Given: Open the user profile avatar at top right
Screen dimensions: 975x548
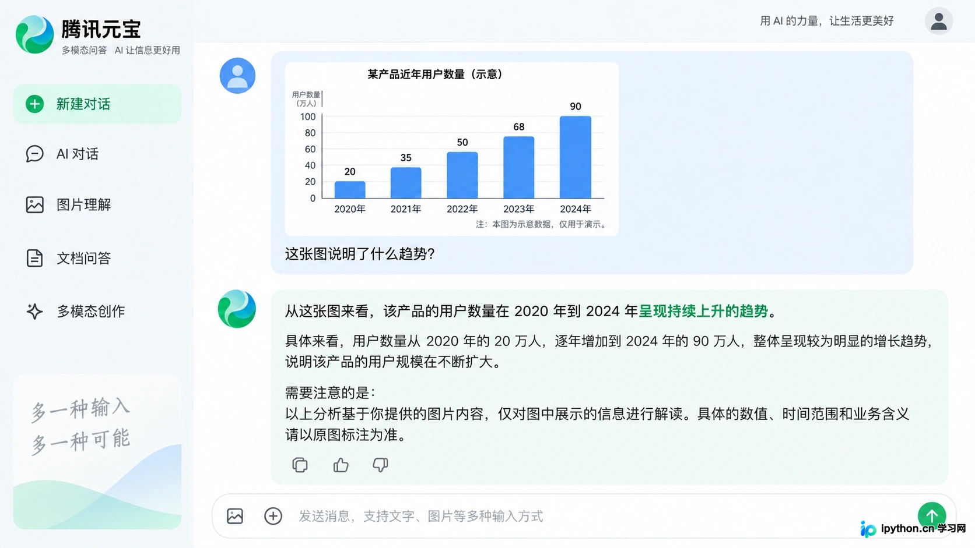Looking at the screenshot, I should coord(938,21).
